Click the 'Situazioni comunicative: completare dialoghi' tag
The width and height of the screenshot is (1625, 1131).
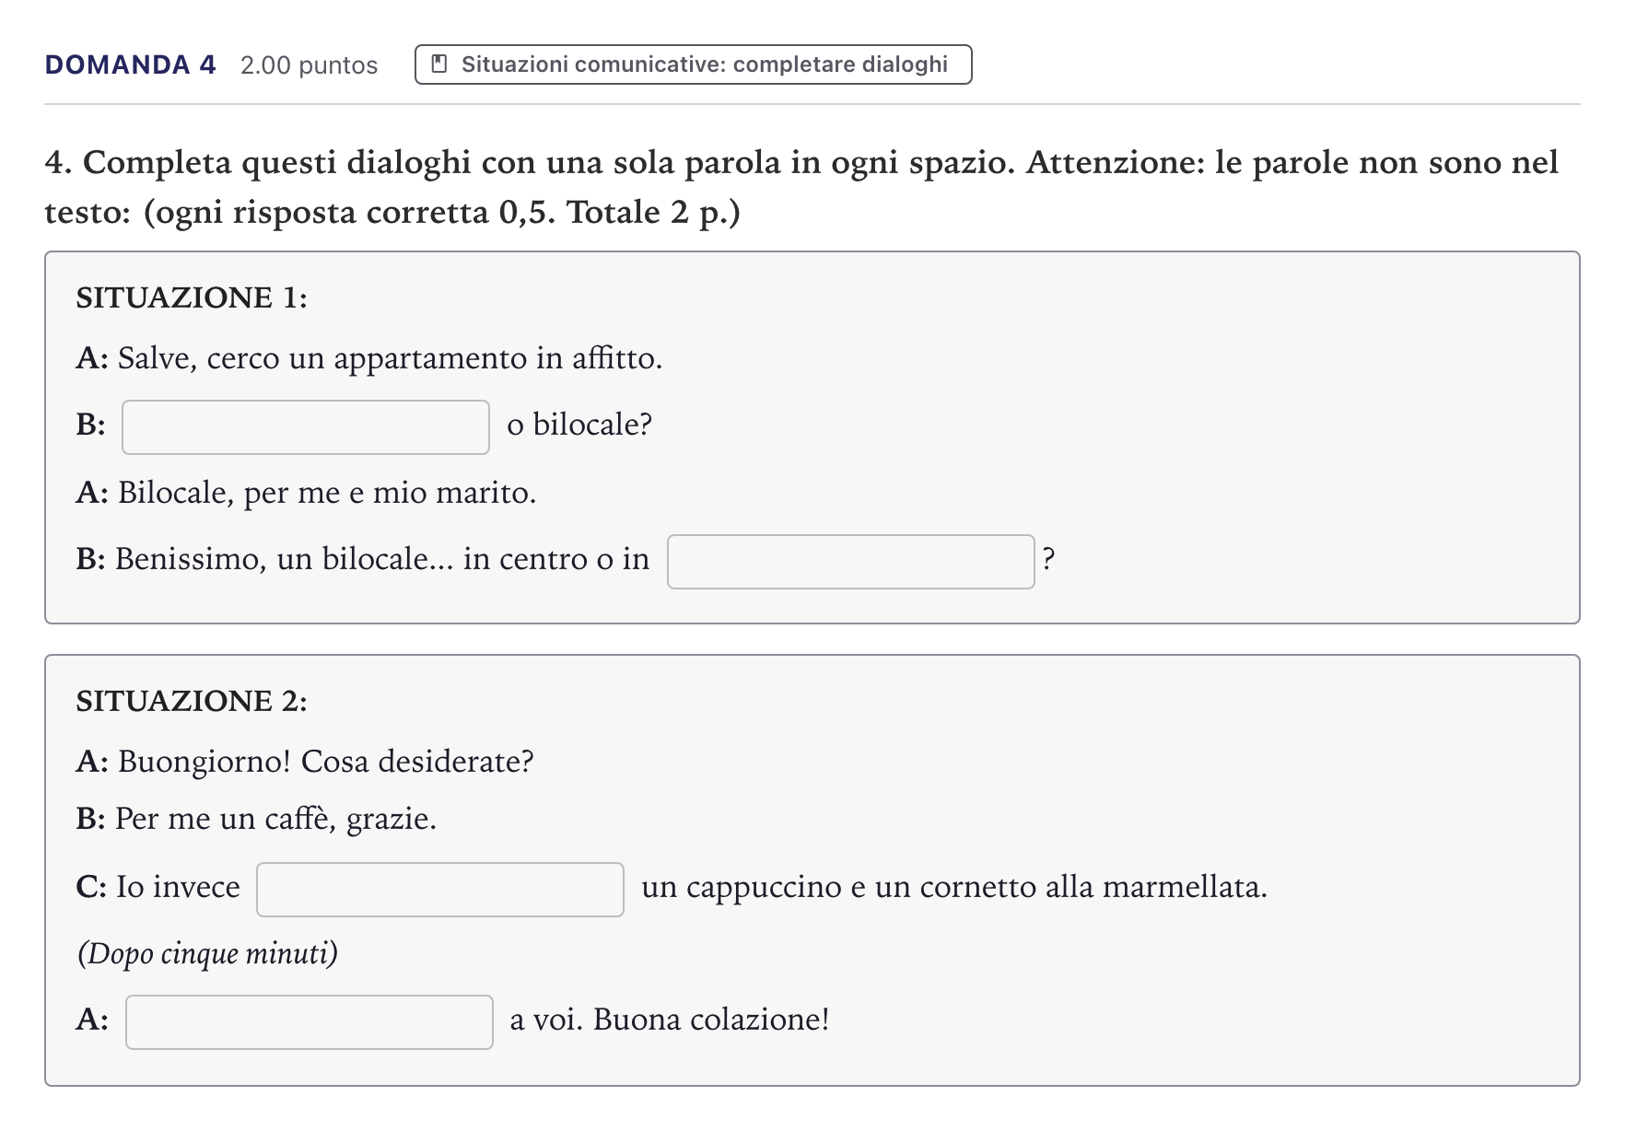pyautogui.click(x=693, y=64)
